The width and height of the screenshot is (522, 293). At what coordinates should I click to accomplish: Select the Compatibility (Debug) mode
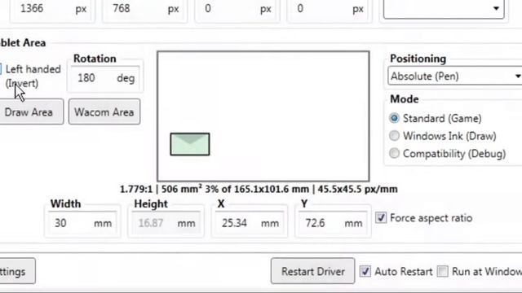click(x=394, y=153)
